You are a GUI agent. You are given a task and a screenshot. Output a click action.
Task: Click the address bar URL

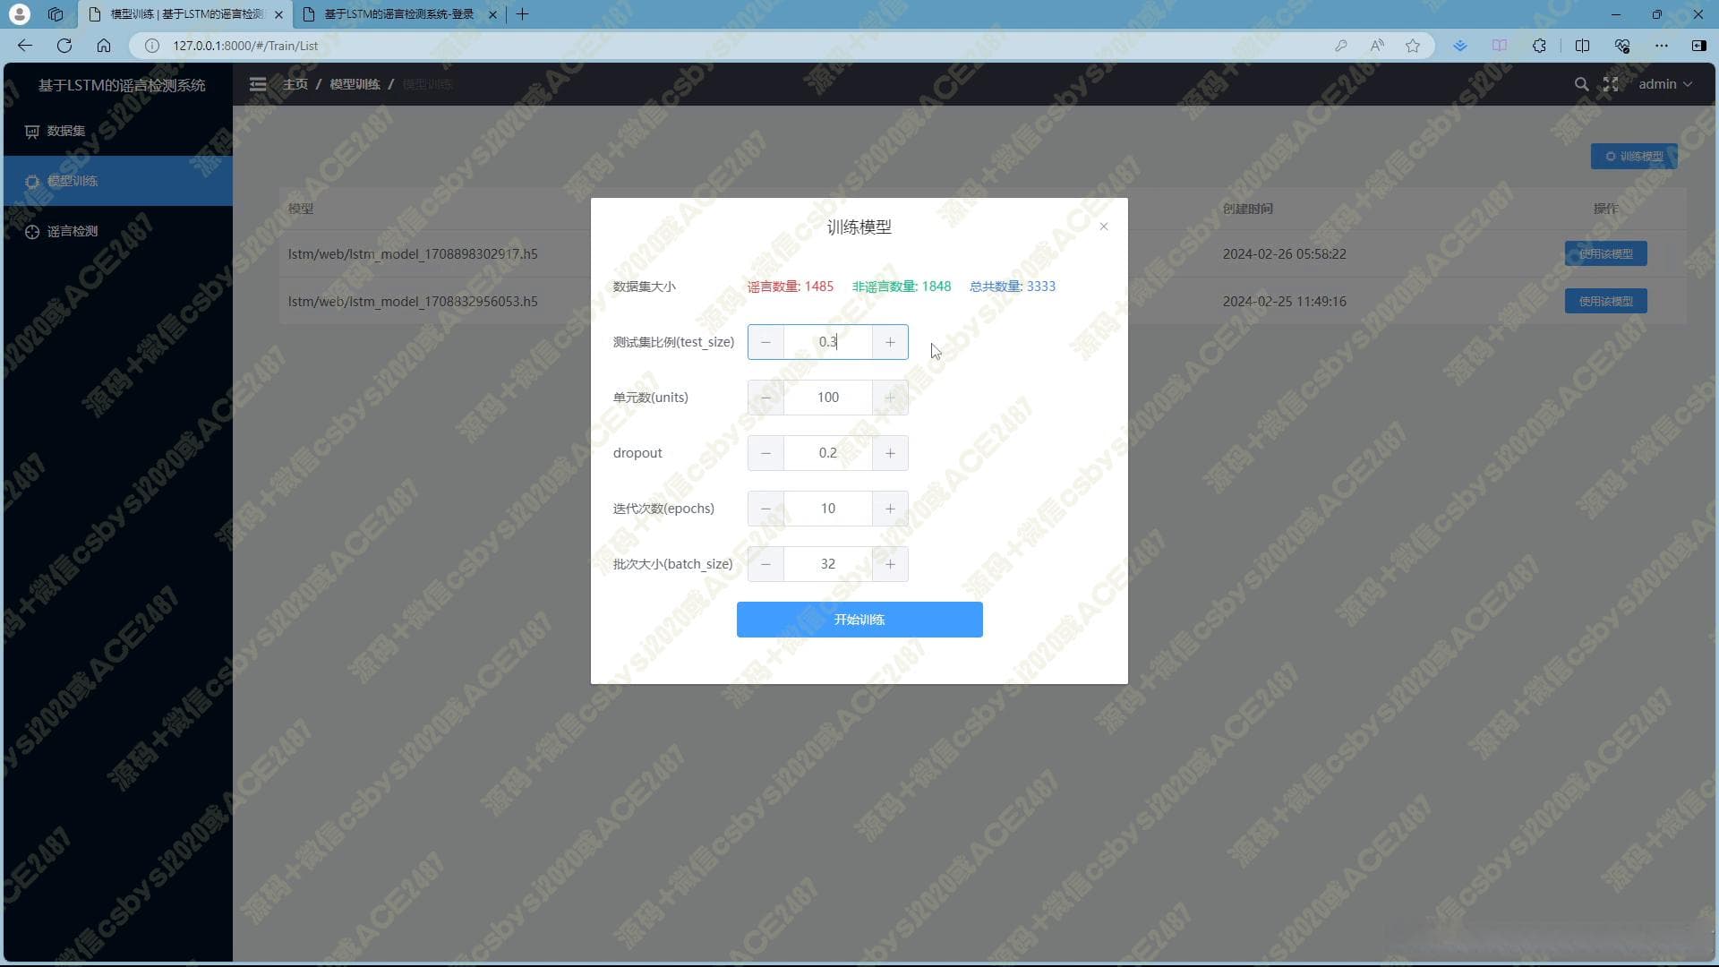click(x=245, y=46)
